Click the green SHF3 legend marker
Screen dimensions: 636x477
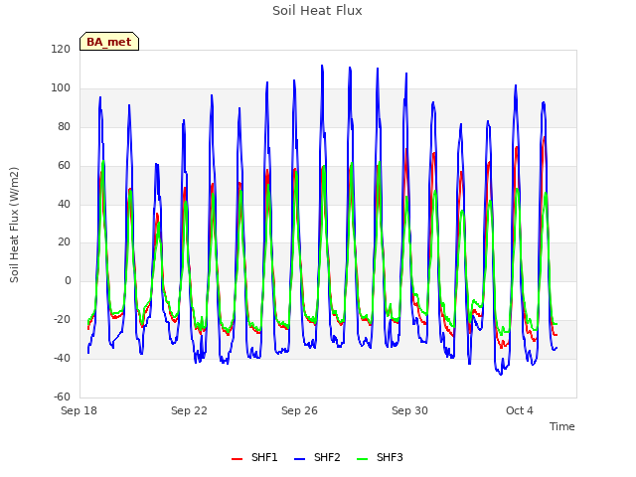point(362,459)
